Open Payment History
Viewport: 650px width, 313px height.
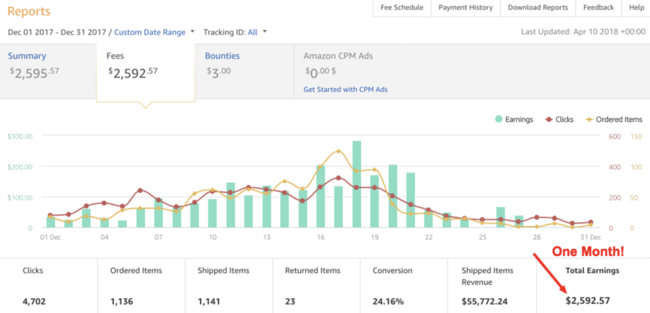465,8
